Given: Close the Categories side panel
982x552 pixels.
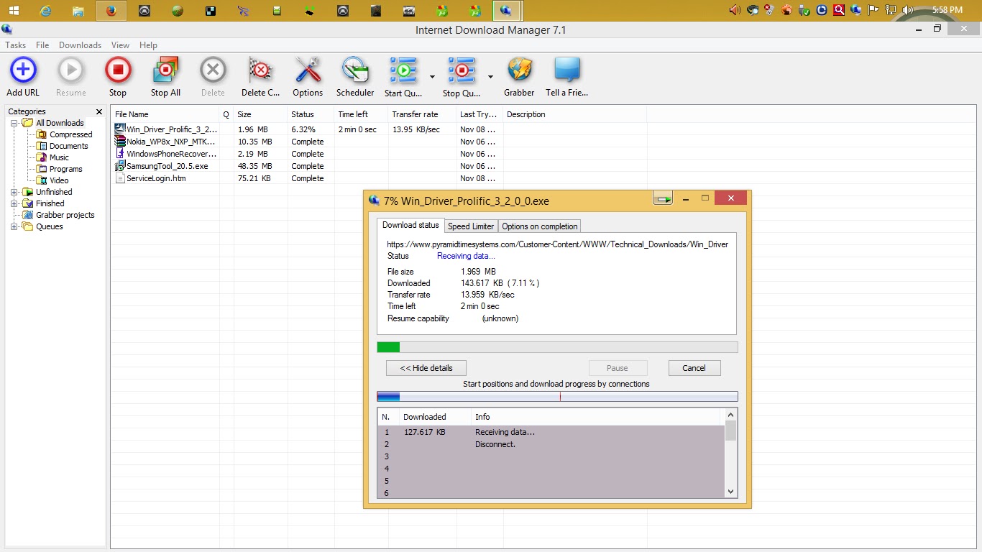Looking at the screenshot, I should click(99, 111).
